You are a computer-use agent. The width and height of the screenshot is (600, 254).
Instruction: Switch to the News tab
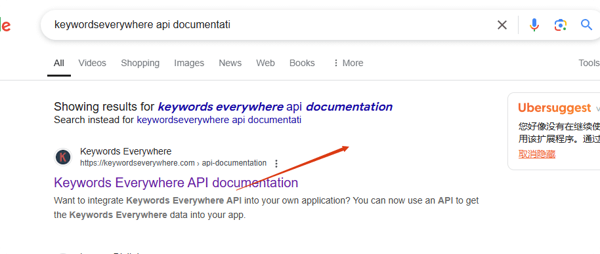(230, 63)
